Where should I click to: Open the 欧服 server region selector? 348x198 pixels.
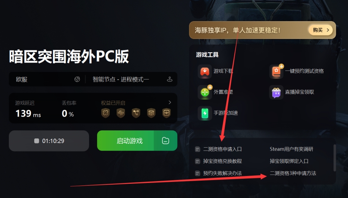point(47,79)
